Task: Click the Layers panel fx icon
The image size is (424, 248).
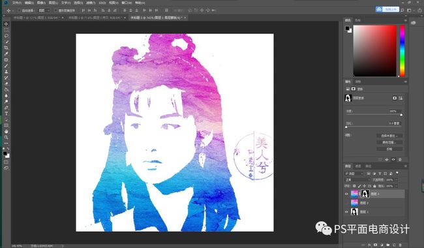Action: (369, 245)
